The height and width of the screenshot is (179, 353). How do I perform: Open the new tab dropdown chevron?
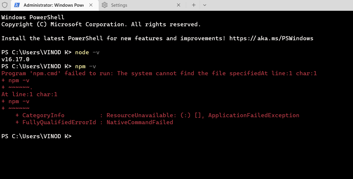(205, 5)
